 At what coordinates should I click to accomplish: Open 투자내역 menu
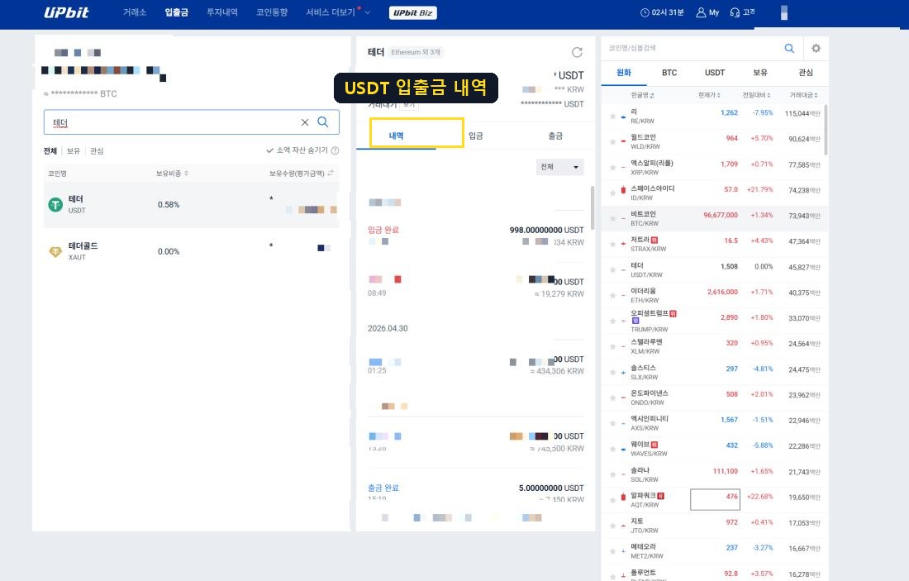pos(222,12)
